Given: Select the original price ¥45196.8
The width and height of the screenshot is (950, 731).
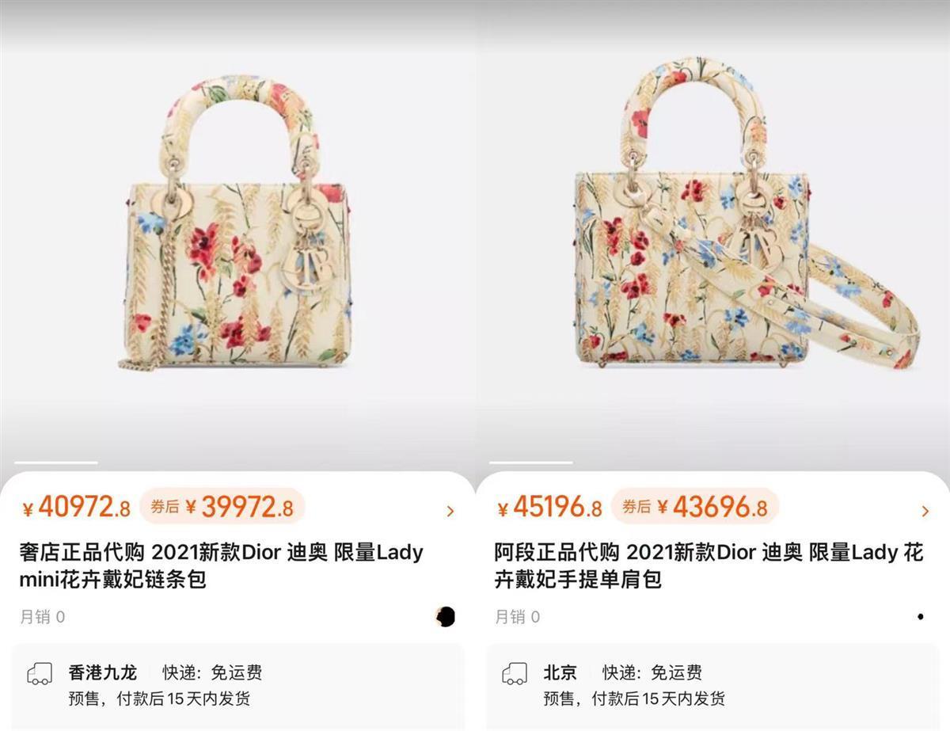Looking at the screenshot, I should pos(549,507).
